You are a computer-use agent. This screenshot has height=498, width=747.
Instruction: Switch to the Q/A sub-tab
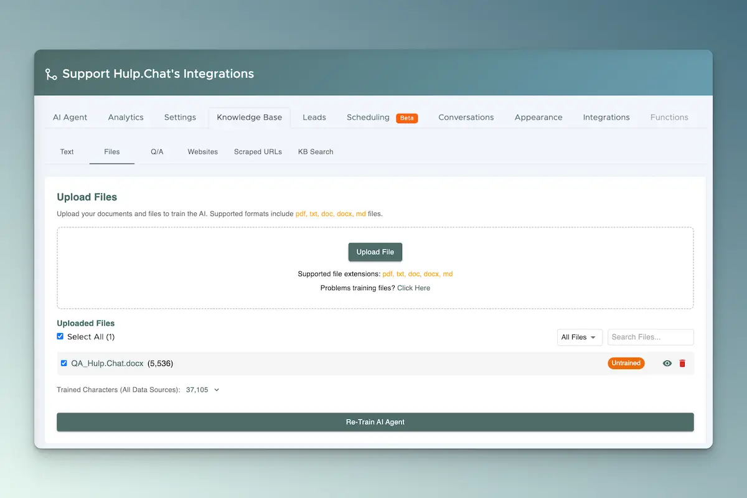pyautogui.click(x=157, y=152)
